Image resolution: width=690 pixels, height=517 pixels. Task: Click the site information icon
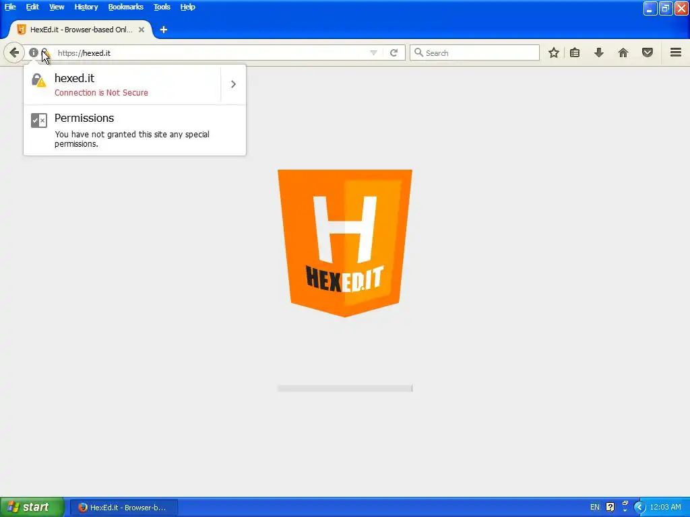click(x=34, y=53)
